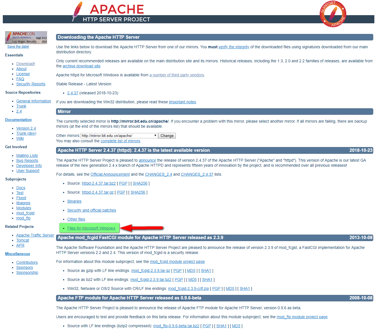Open the libapreq subproject
Image resolution: width=378 pixels, height=330 pixels.
pyautogui.click(x=23, y=203)
